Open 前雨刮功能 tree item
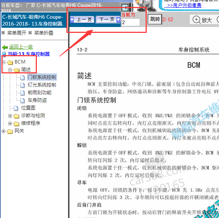The width and height of the screenshot is (219, 218). tap(39, 92)
